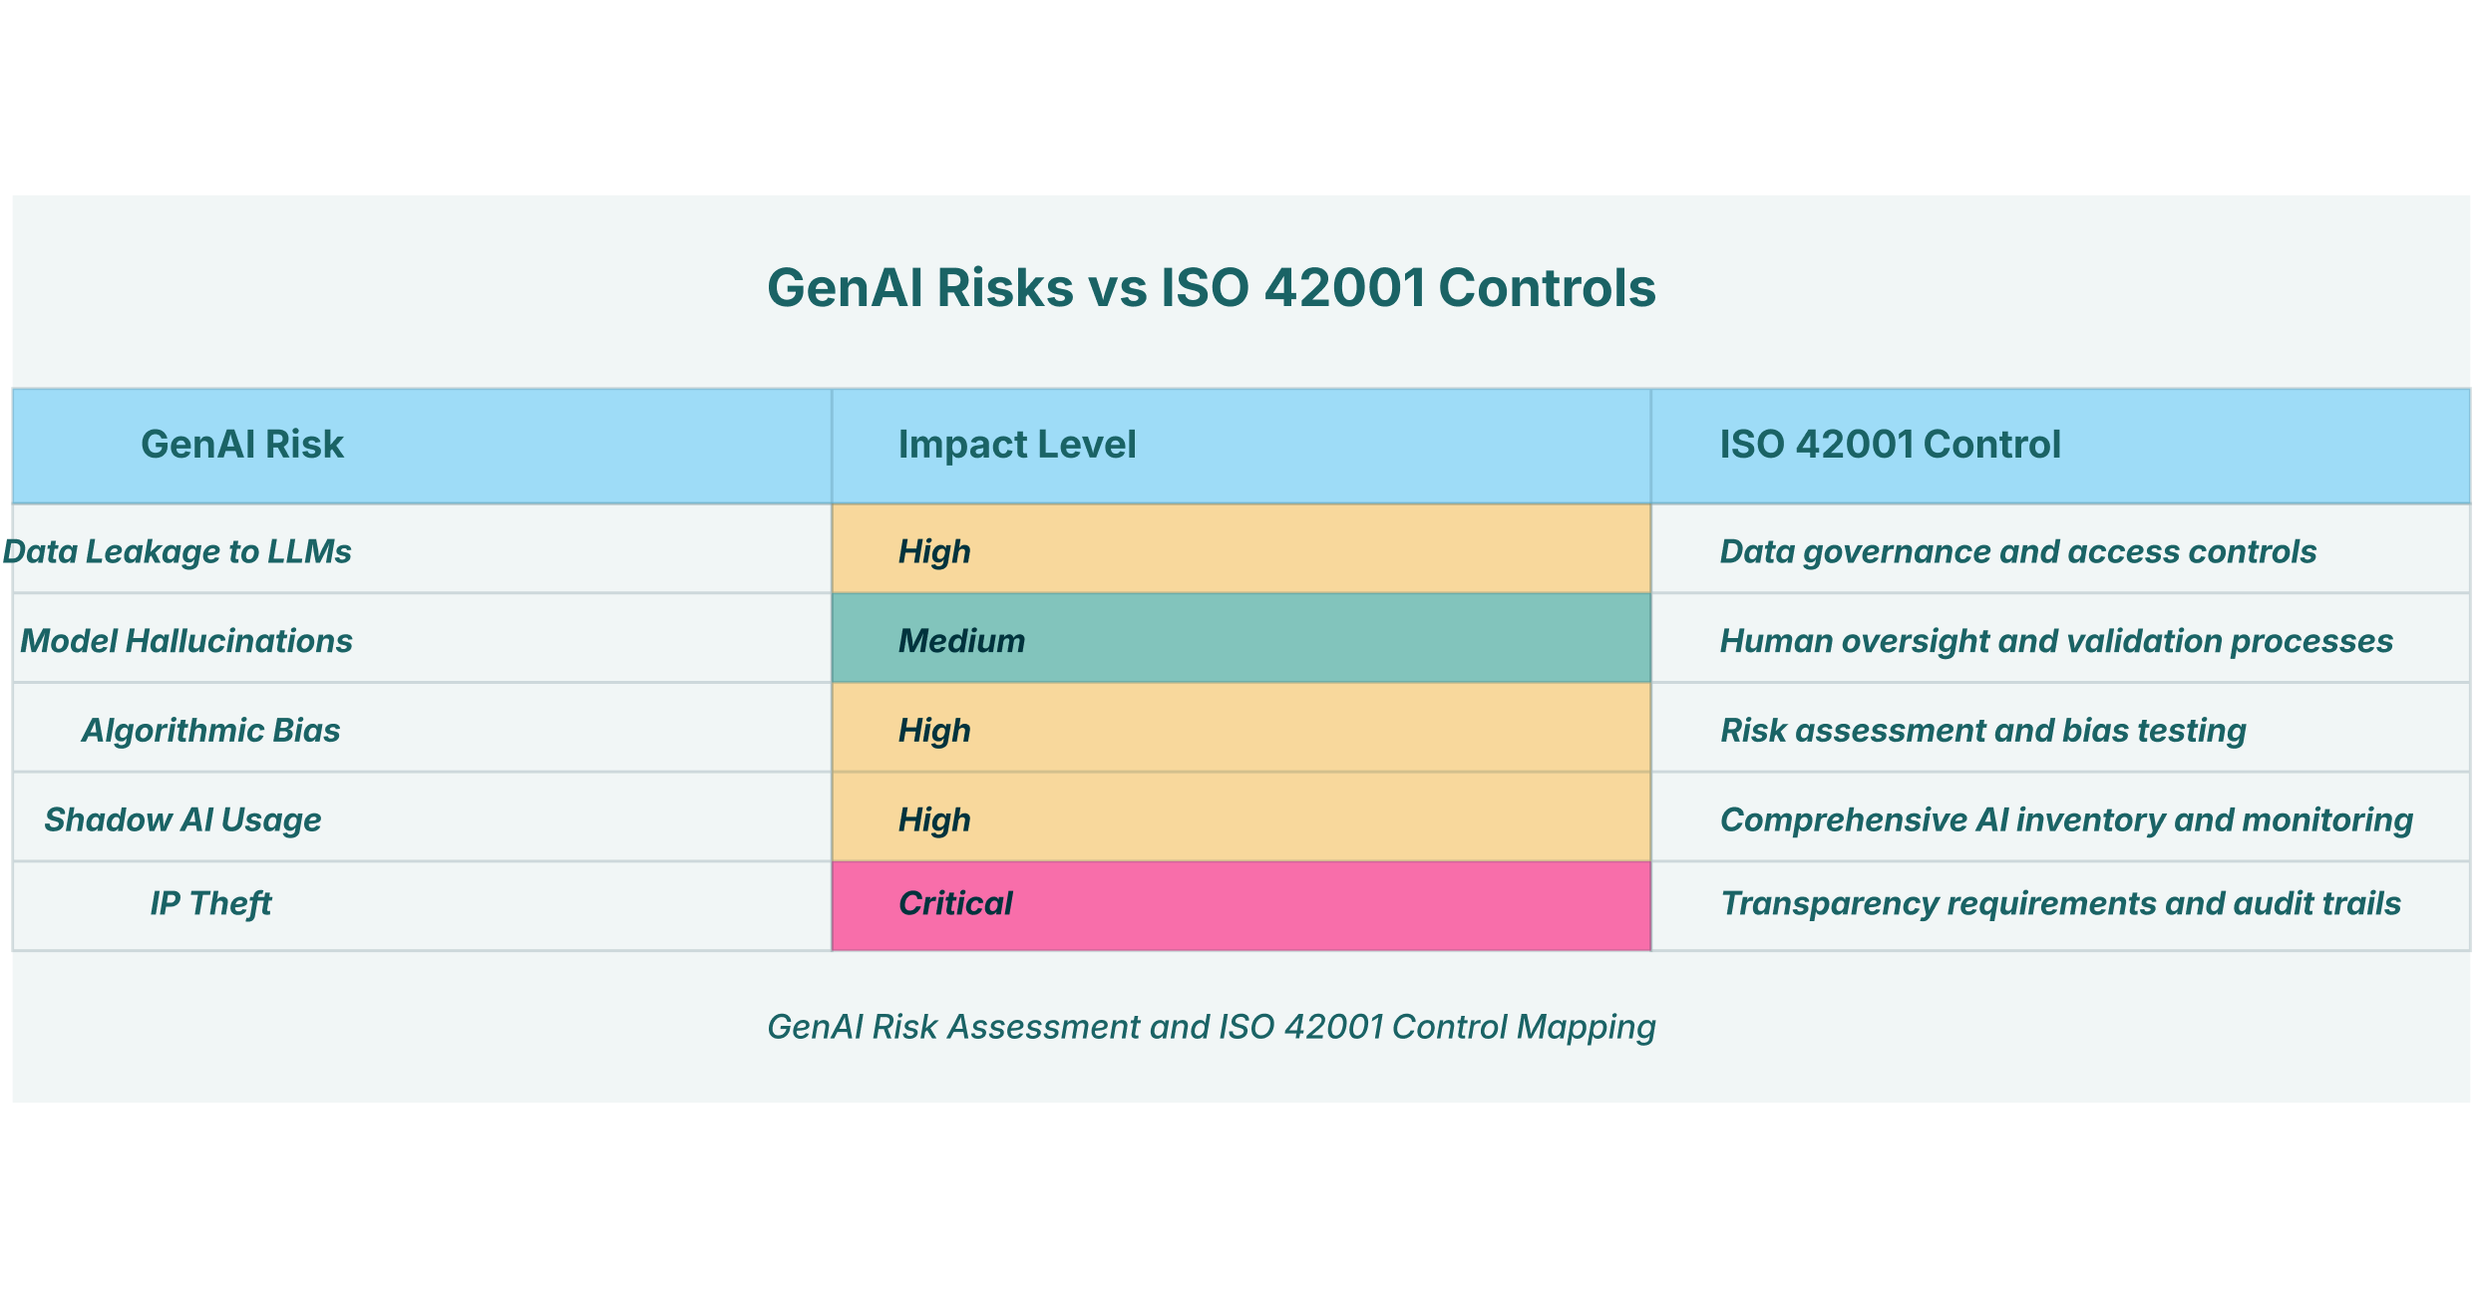Click the "Data Leakage to LLMs" cell

(179, 551)
